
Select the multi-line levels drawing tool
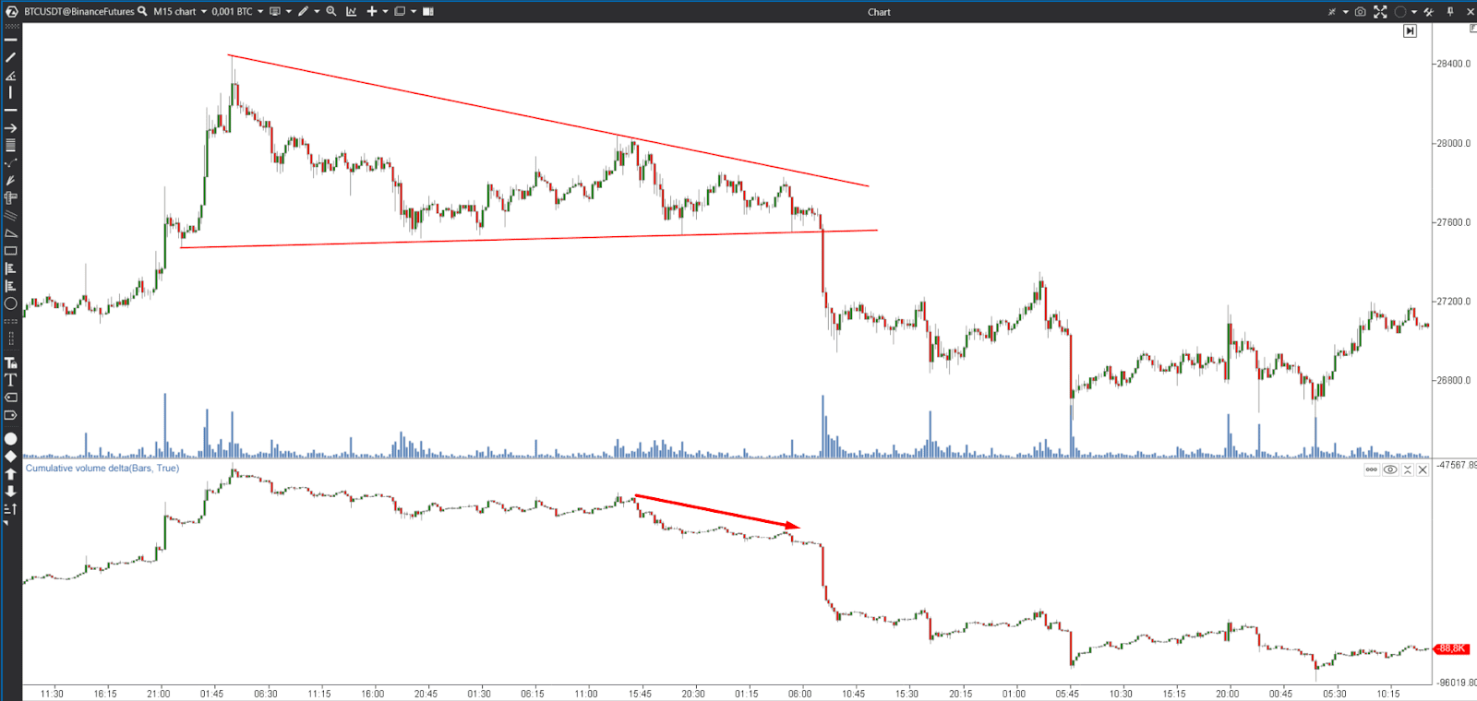11,145
